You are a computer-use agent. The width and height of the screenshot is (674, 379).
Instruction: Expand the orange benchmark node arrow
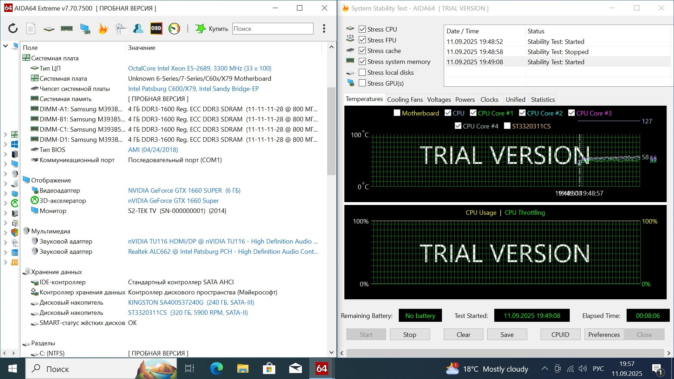pos(5,262)
